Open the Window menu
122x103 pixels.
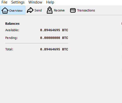tap(35, 2)
